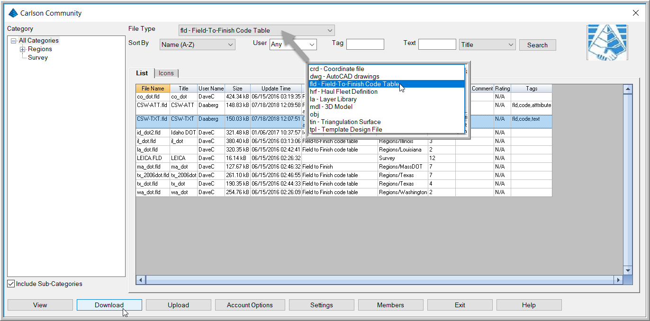Click the Help button
Screen dimensions: 650x321
[529, 305]
